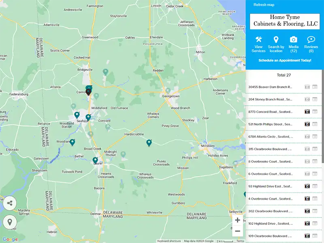
Task: Zoom in using the plus button
Action: (x=237, y=220)
